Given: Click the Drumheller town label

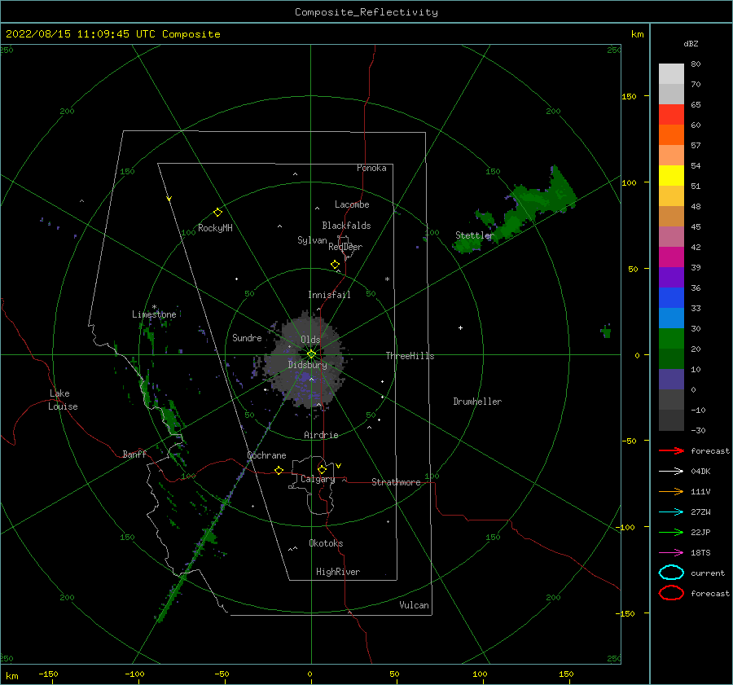Looking at the screenshot, I should tap(477, 402).
